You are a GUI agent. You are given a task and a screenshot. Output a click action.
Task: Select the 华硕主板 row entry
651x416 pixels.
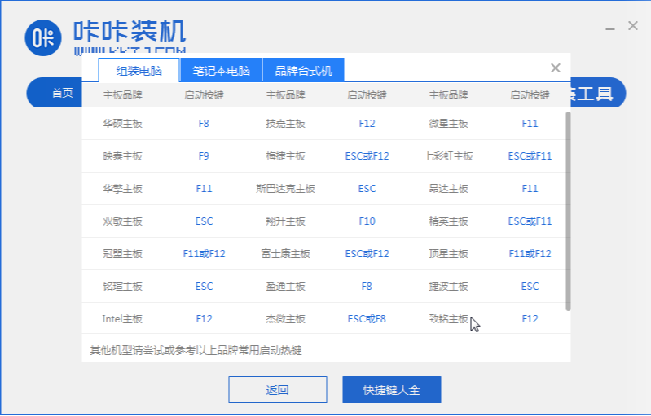(122, 124)
